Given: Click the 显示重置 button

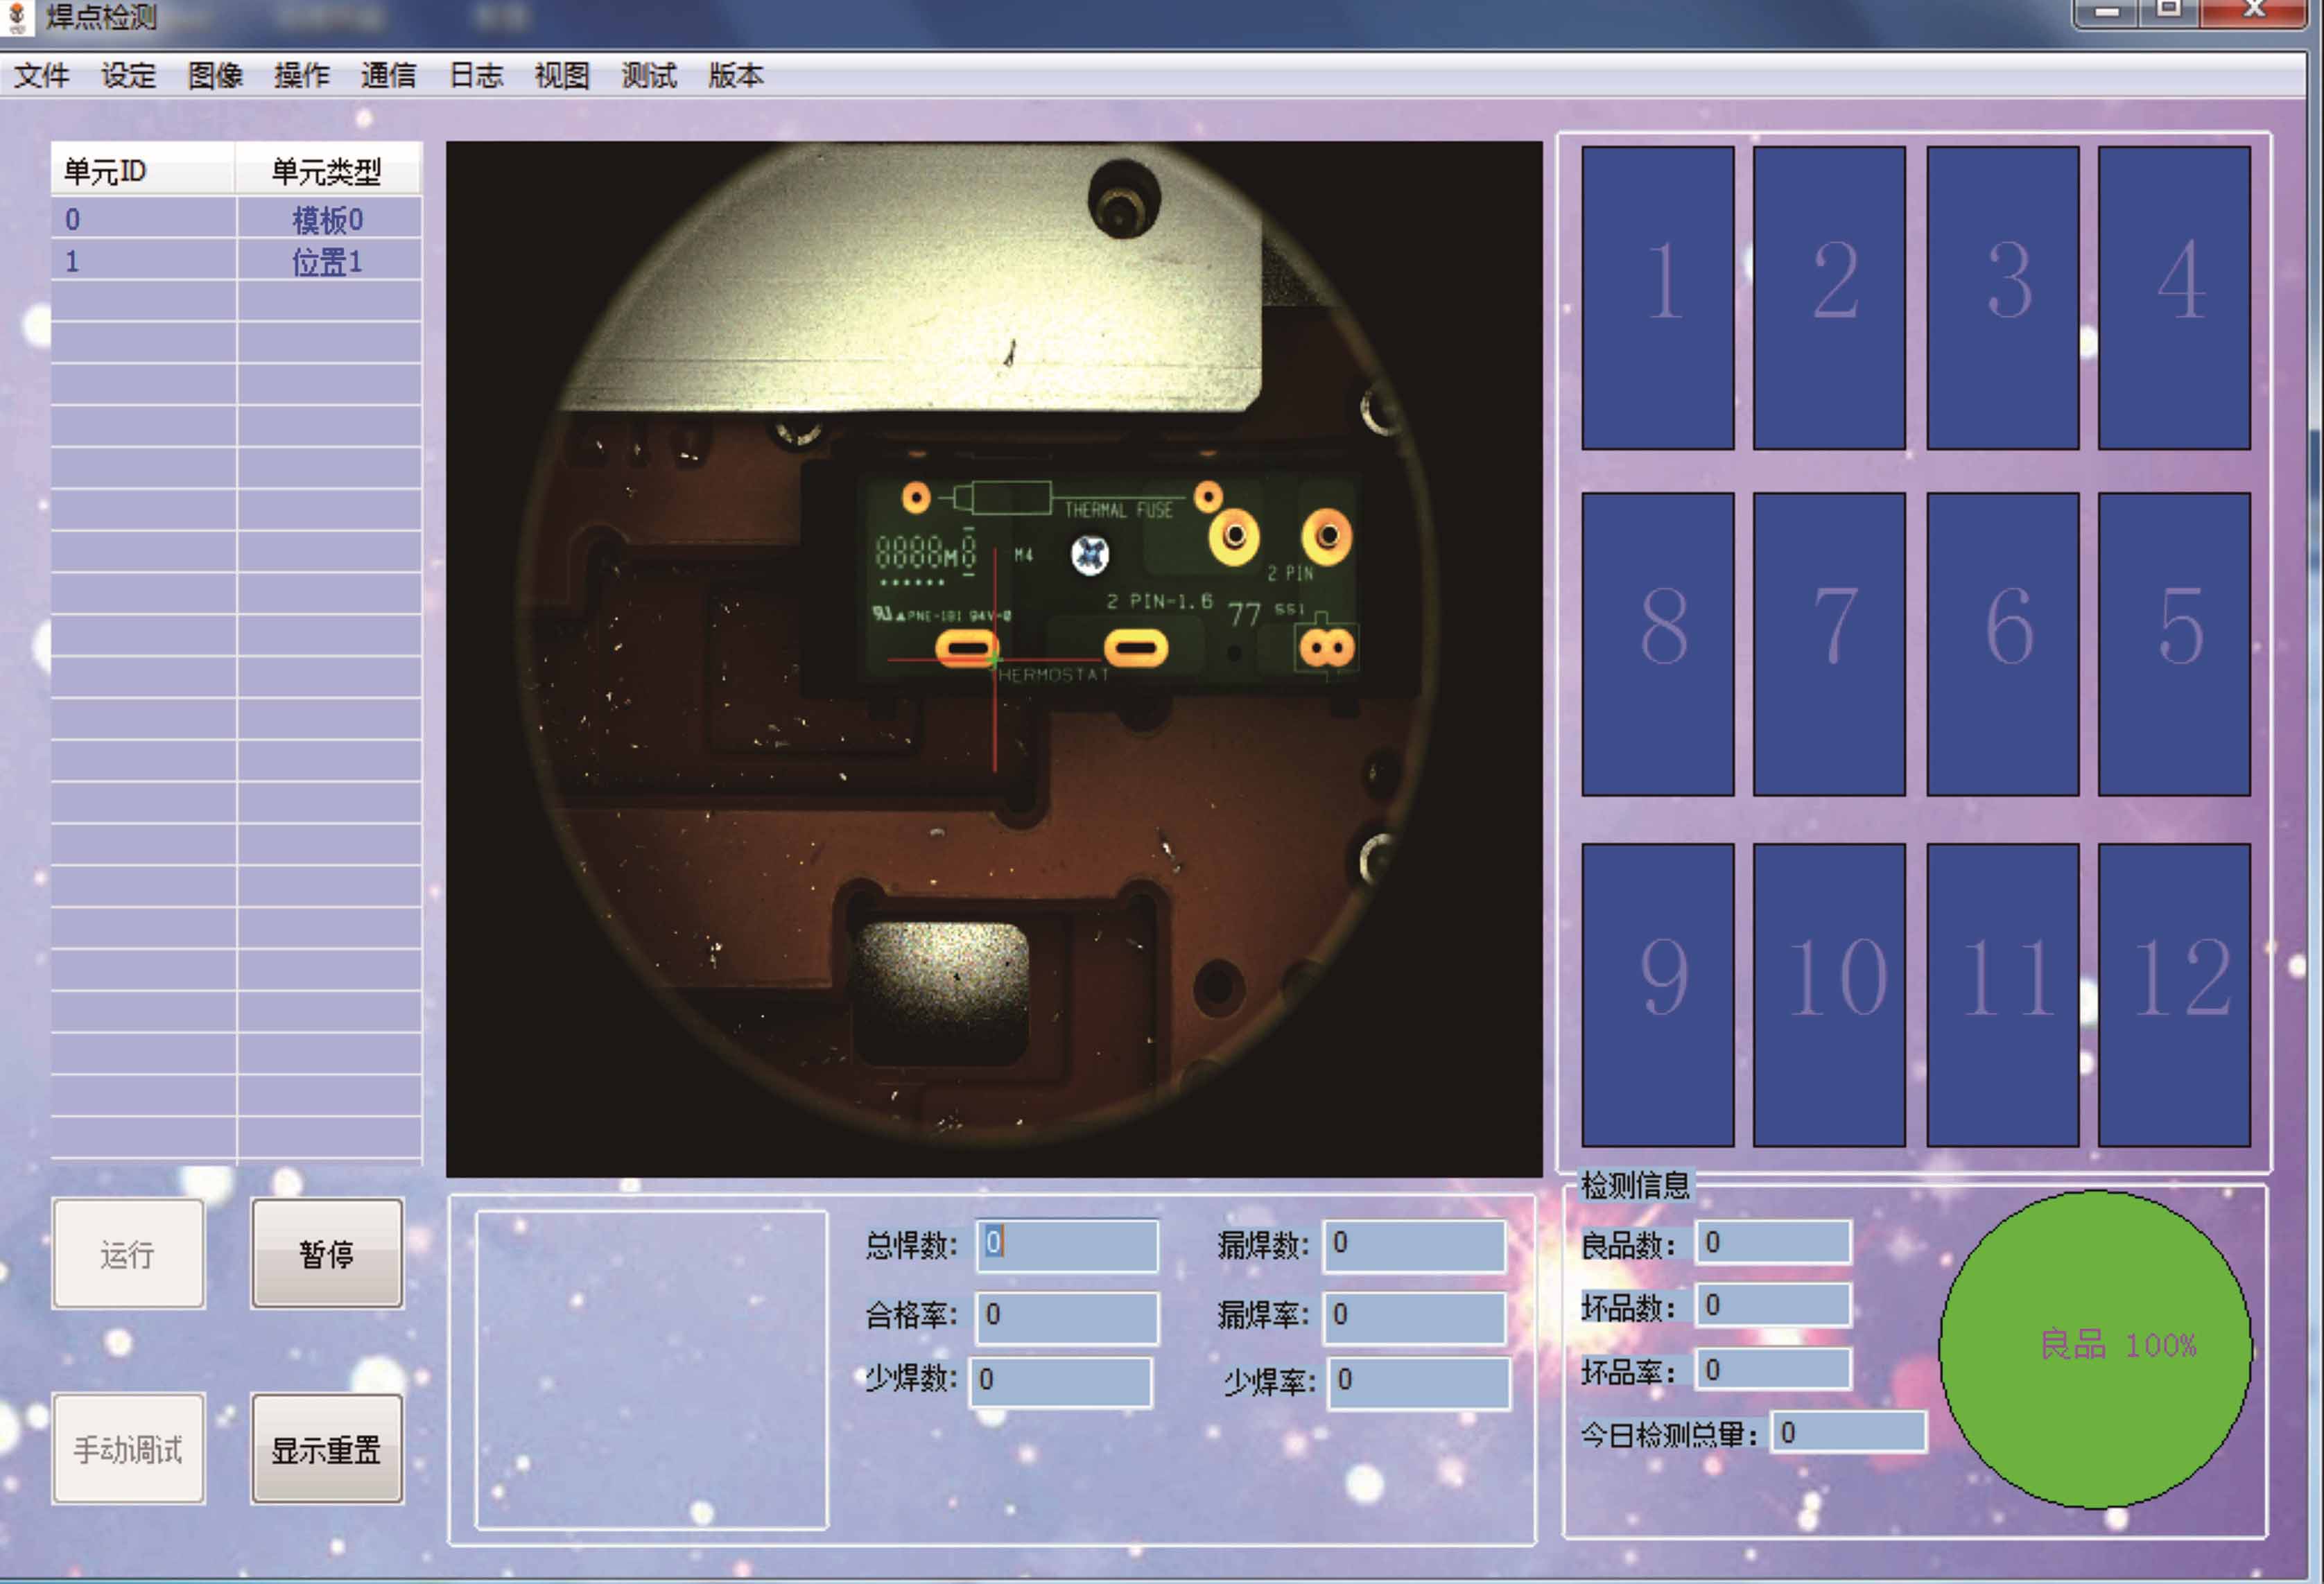Looking at the screenshot, I should [x=327, y=1449].
